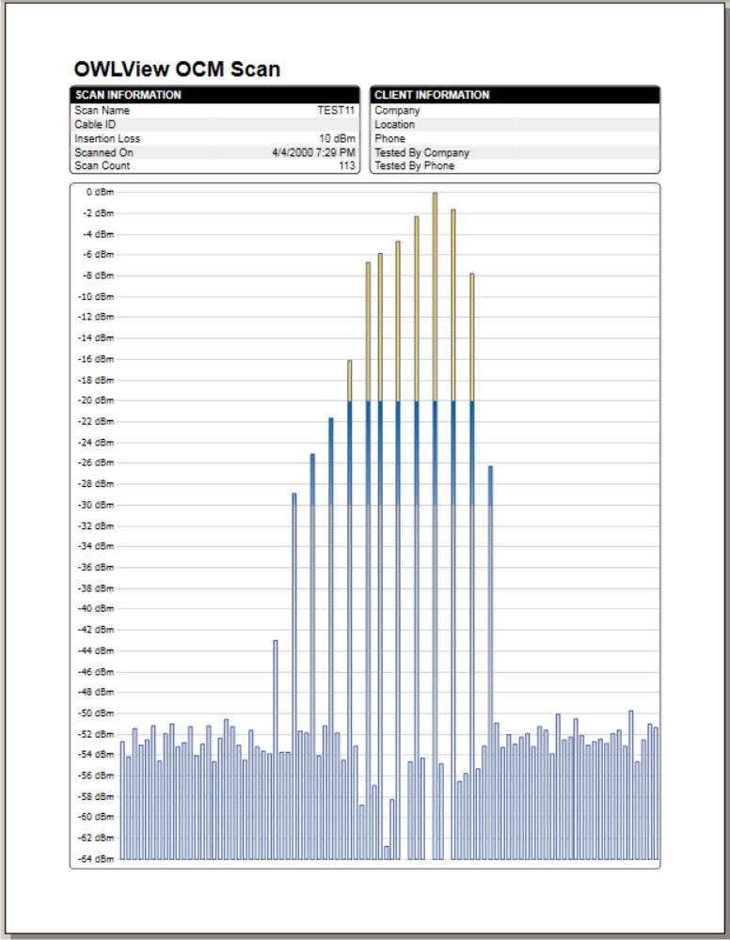730x940 pixels.
Task: Select the CLIENT INFORMATION header
Action: [x=432, y=95]
